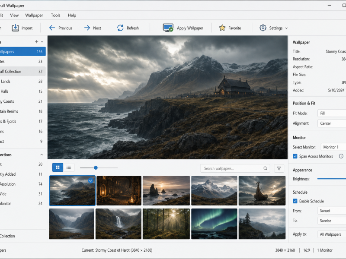
Task: Click the Next button label
Action: 97,28
